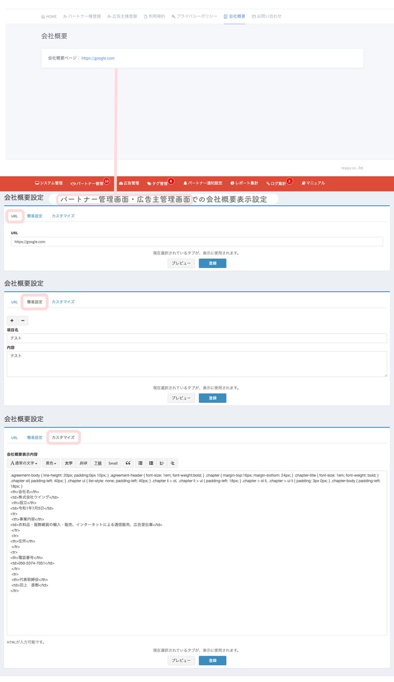The height and width of the screenshot is (682, 394).
Task: Open パートナー様登録 in the top navigation
Action: pyautogui.click(x=82, y=16)
